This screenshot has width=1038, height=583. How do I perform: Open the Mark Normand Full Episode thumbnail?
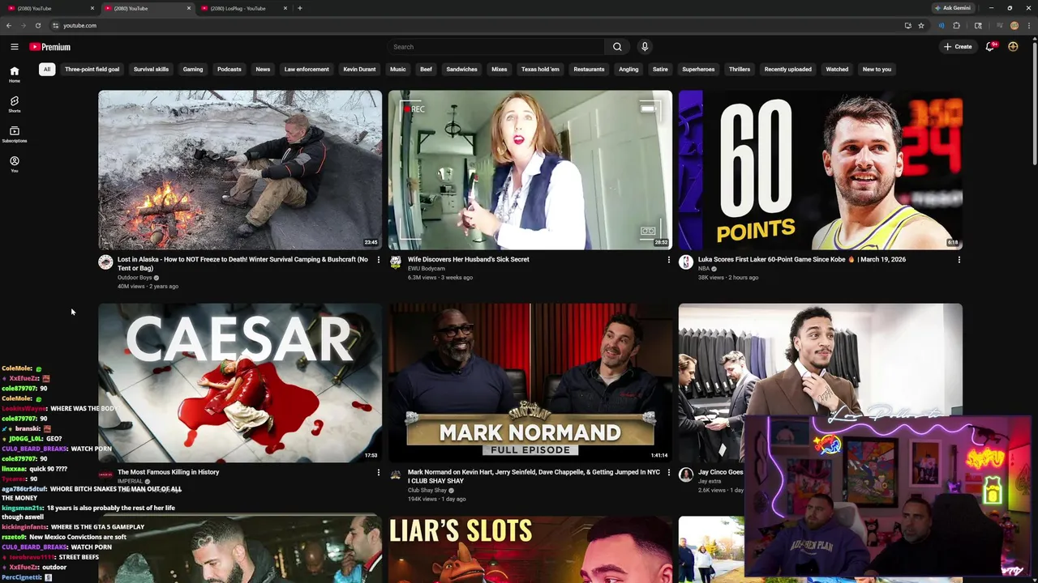point(530,383)
